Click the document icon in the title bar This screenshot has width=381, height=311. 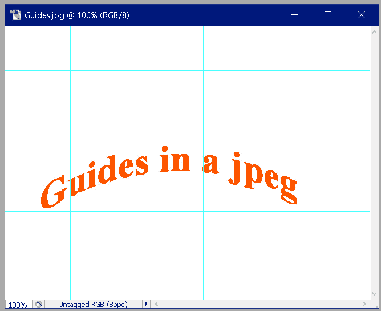15,15
